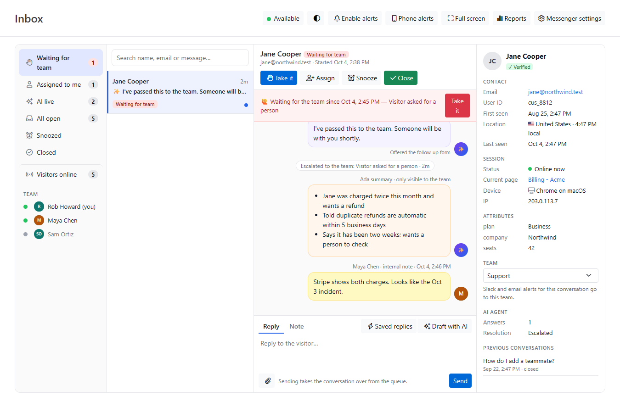Open Closed conversations
The height and width of the screenshot is (413, 620).
[61, 152]
